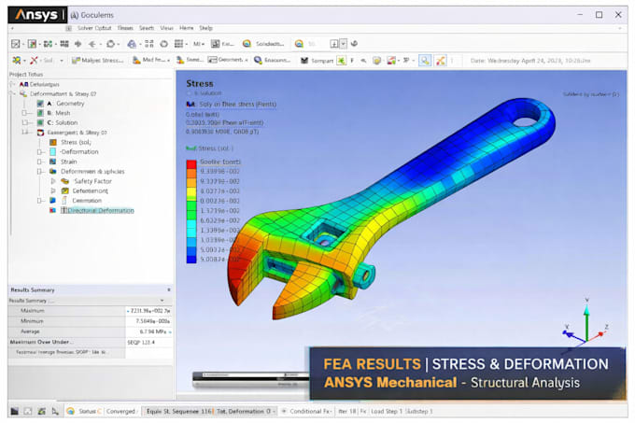Open the Solver Optout menu

pyautogui.click(x=94, y=28)
